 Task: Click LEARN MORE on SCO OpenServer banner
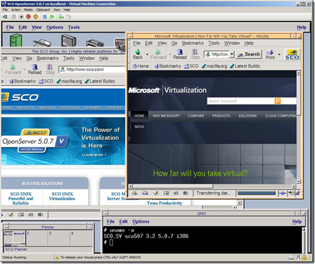94,155
